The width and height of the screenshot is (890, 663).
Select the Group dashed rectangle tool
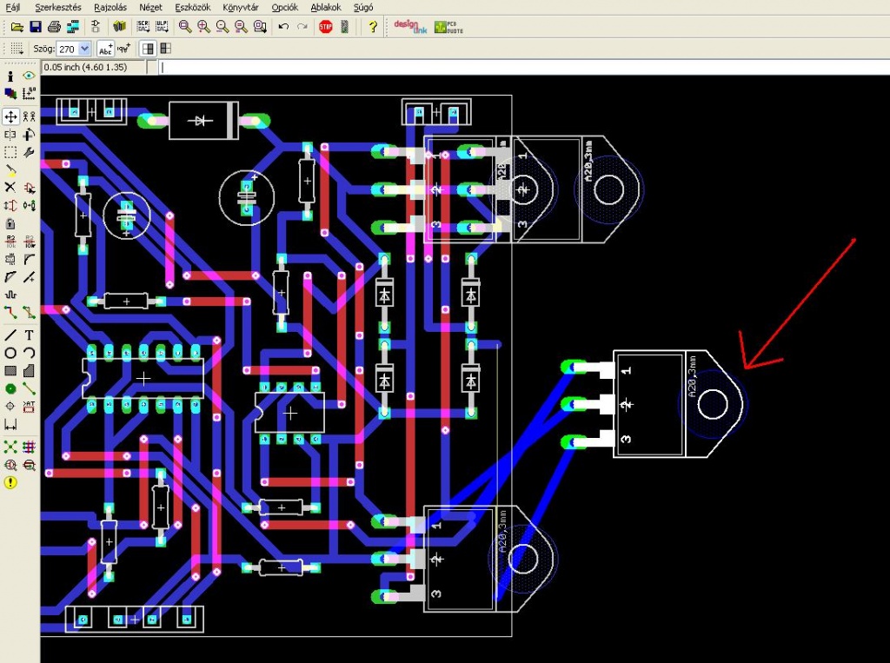[x=10, y=152]
